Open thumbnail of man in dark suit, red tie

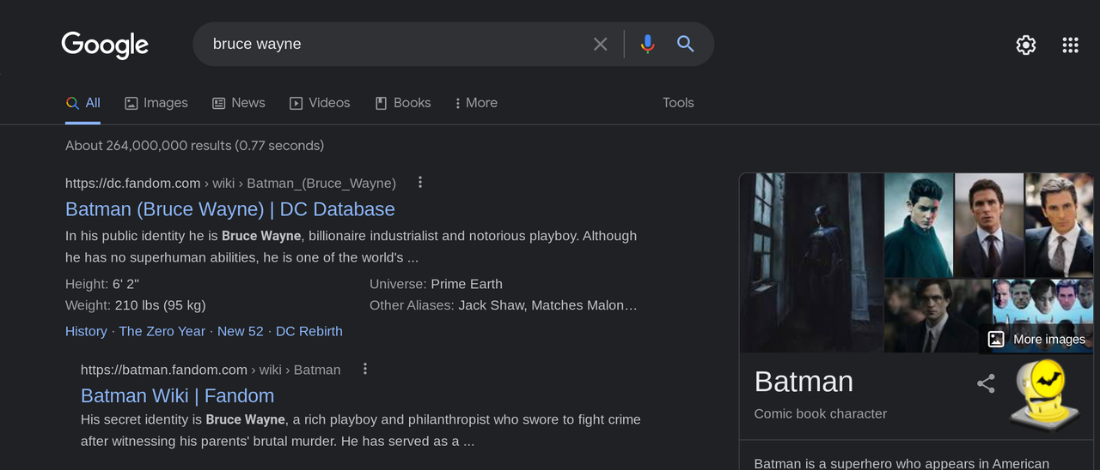coord(989,225)
